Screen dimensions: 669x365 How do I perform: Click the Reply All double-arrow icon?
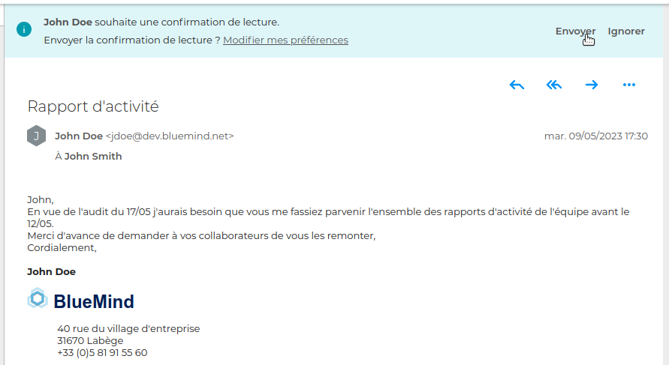pos(554,85)
